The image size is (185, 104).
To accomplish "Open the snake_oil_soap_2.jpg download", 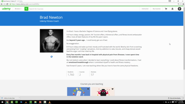I will 9,98.
